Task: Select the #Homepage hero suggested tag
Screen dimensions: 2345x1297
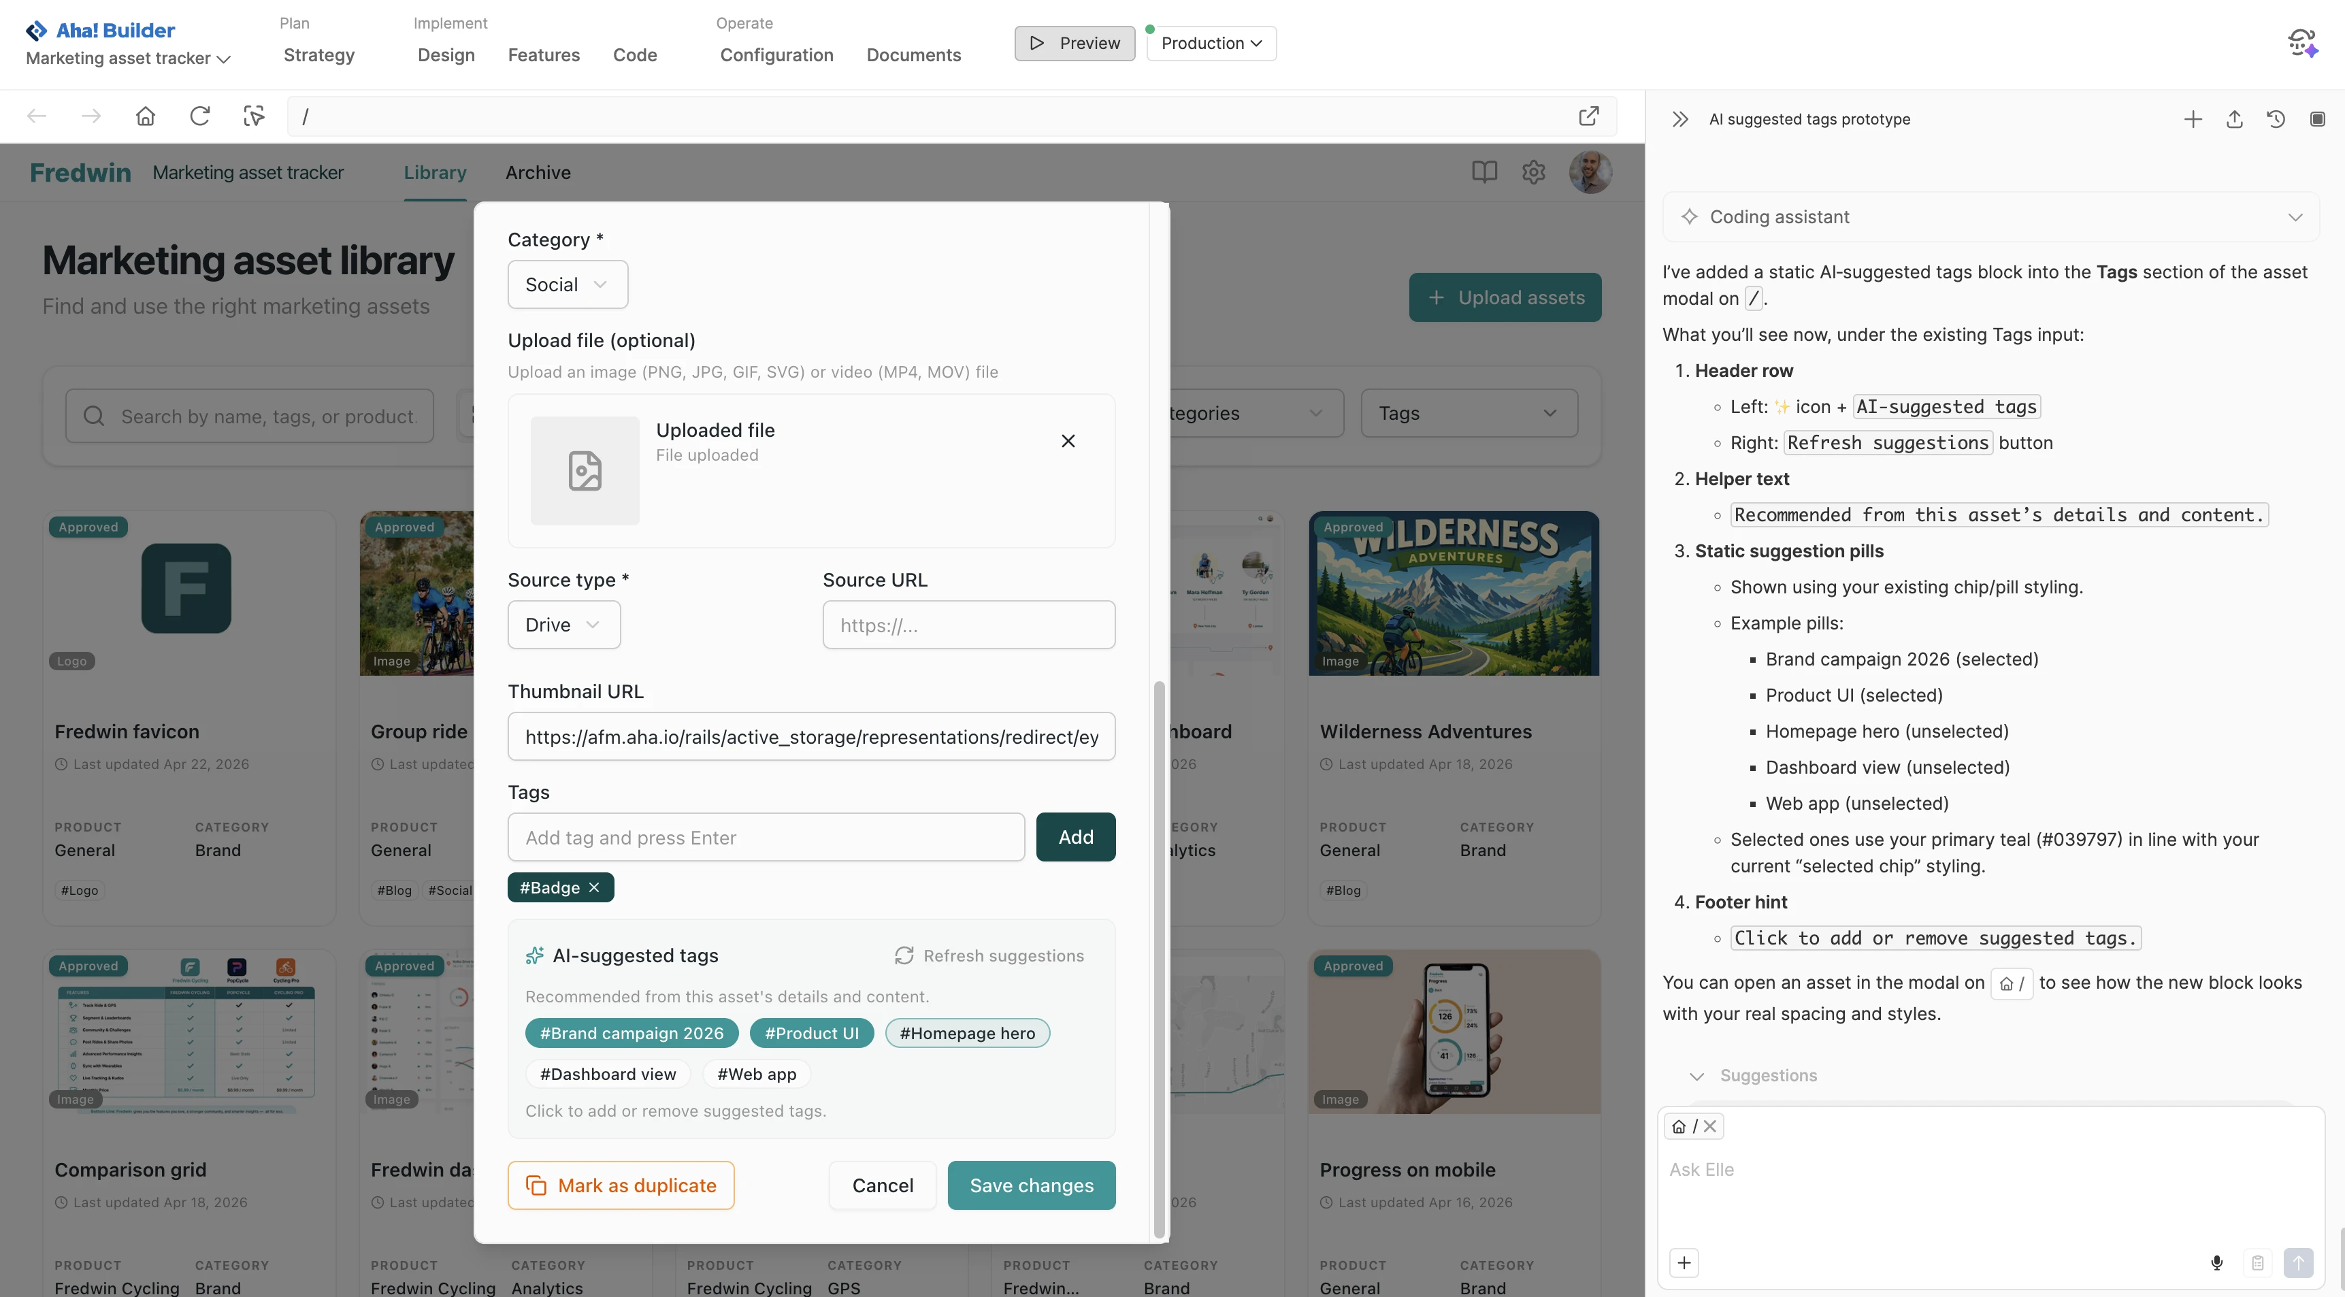Action: (x=967, y=1032)
